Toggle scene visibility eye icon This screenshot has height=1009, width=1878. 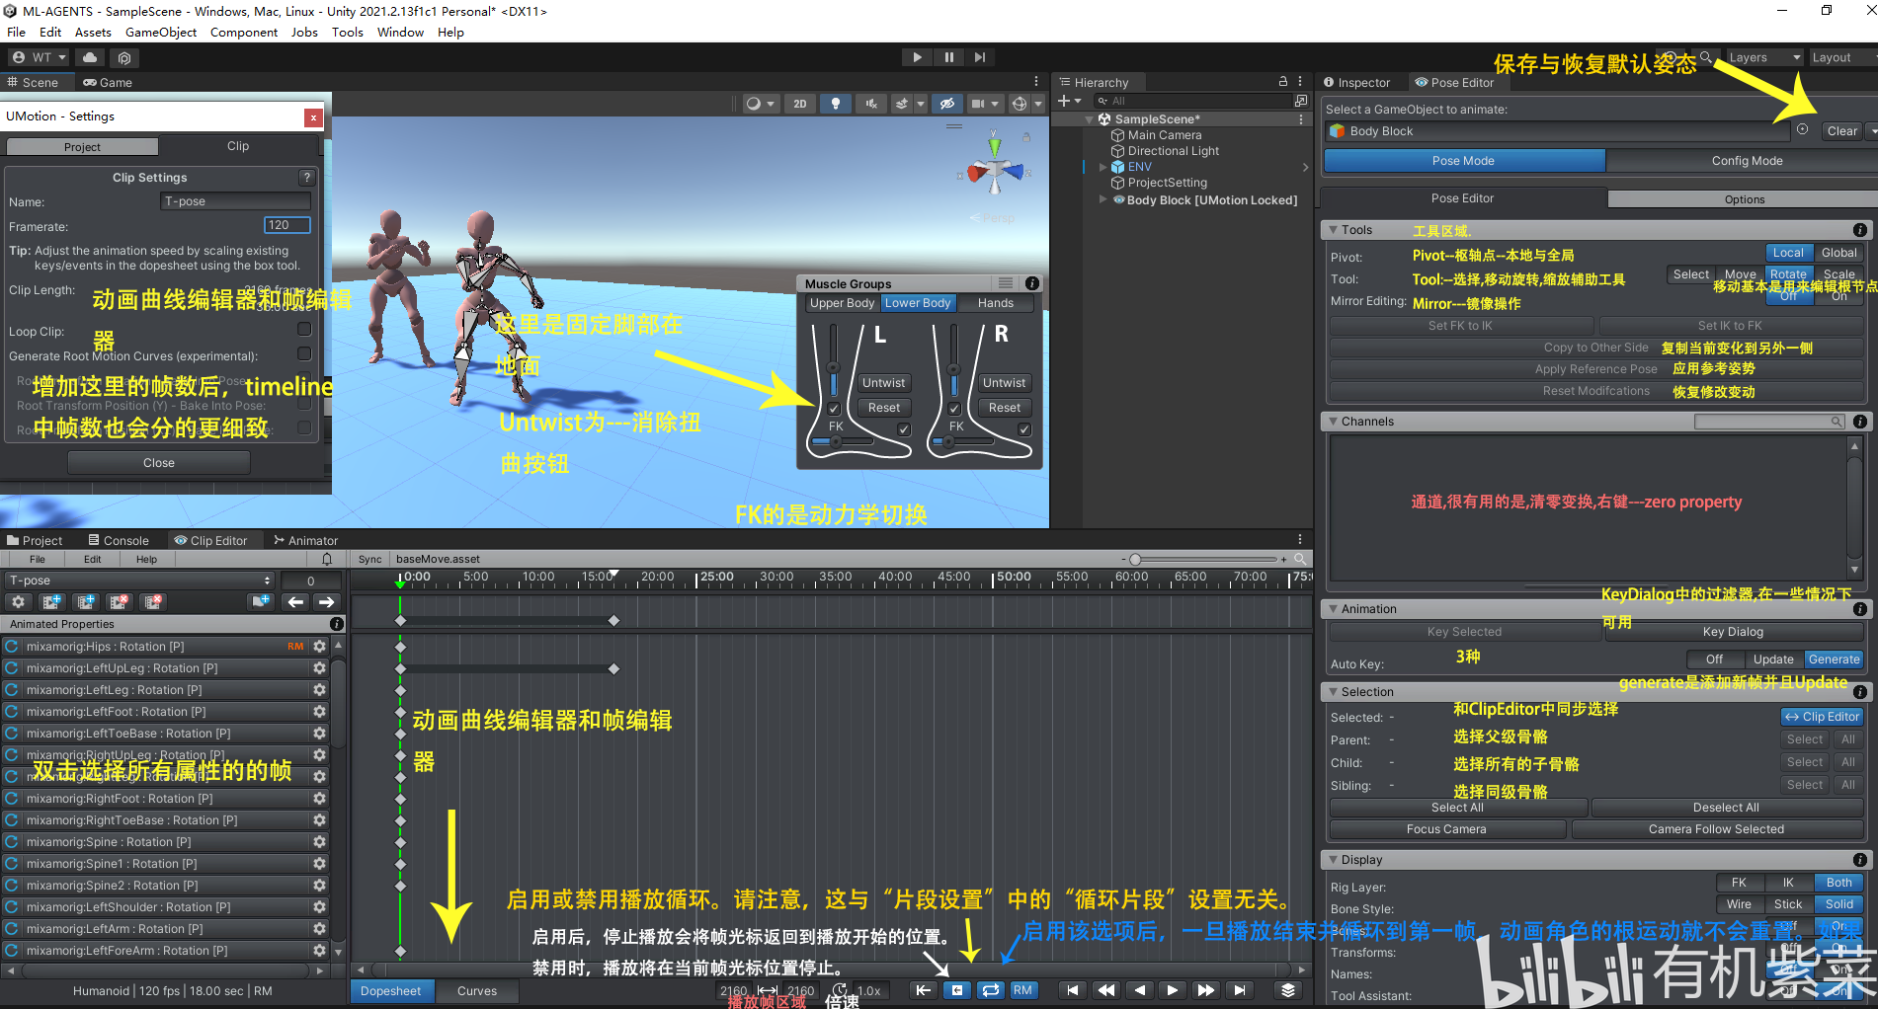click(x=946, y=104)
